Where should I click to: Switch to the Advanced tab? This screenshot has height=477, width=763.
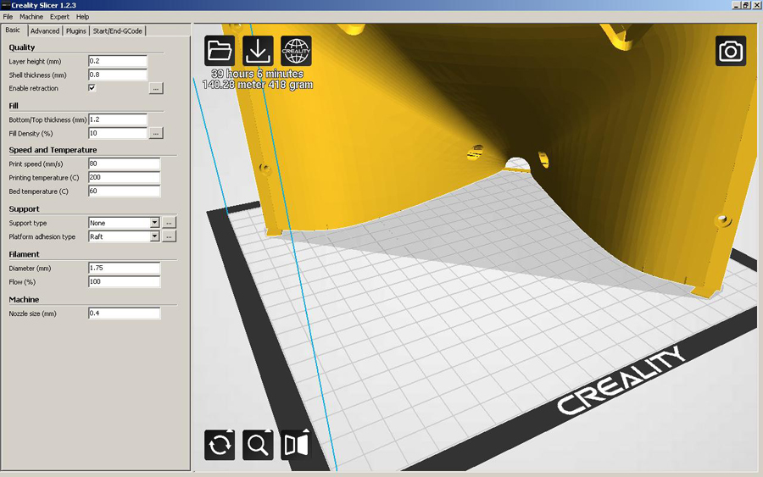point(45,31)
